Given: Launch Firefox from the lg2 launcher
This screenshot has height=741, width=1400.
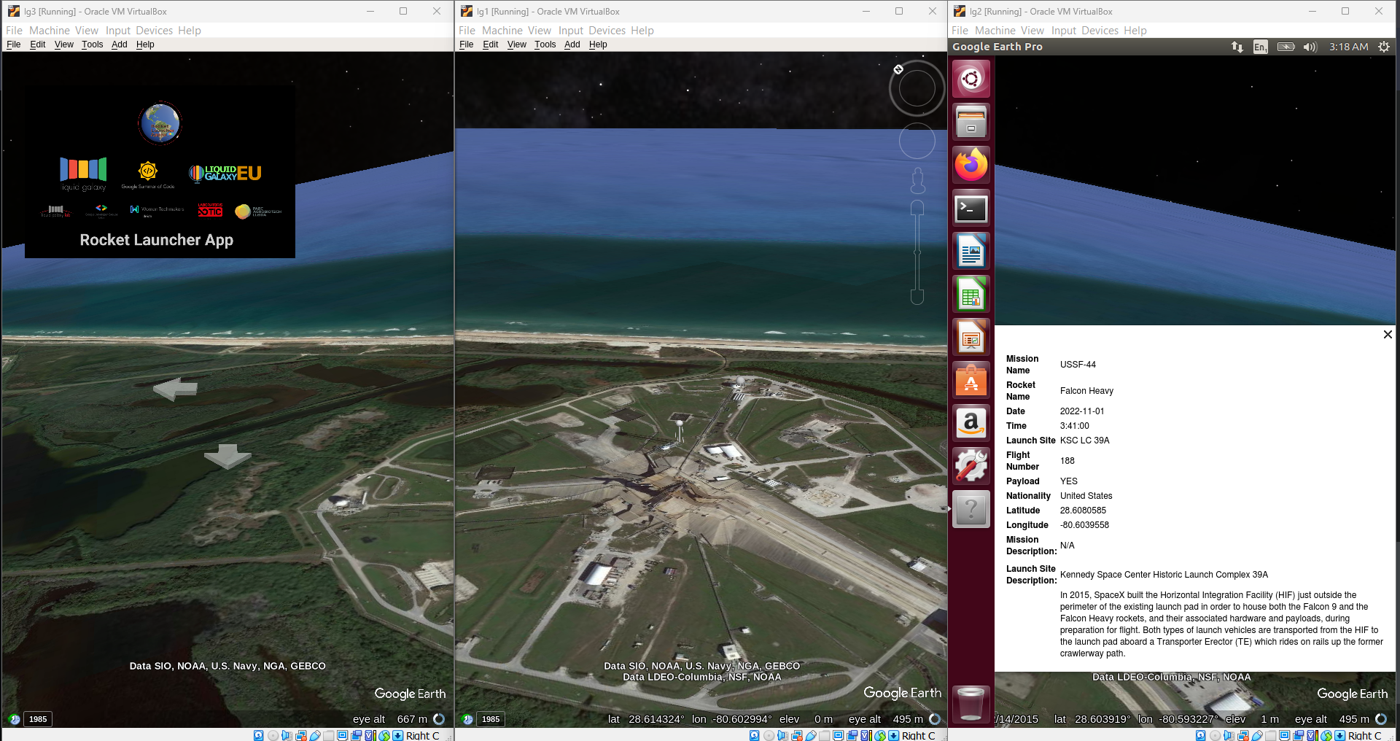Looking at the screenshot, I should tap(971, 165).
